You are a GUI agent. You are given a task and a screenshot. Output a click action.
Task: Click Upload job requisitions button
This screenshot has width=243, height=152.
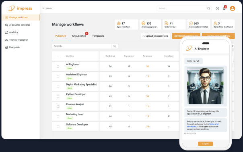(155, 36)
